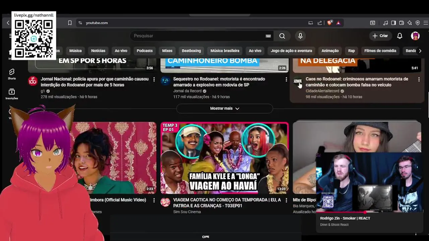Open Jornal Nacional video title link
This screenshot has width=429, height=241.
95,82
